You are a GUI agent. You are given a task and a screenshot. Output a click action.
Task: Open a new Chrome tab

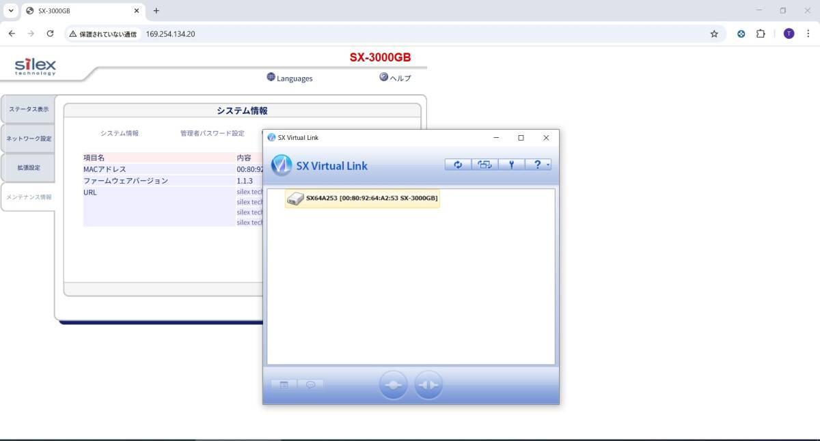tap(156, 11)
